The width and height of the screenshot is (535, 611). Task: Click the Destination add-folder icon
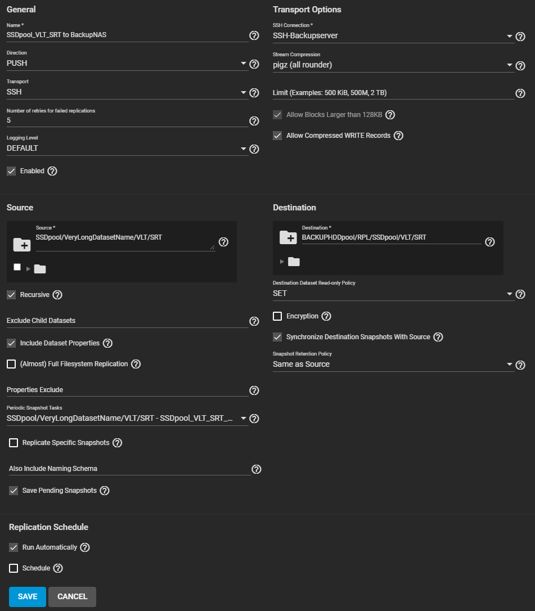tap(288, 237)
